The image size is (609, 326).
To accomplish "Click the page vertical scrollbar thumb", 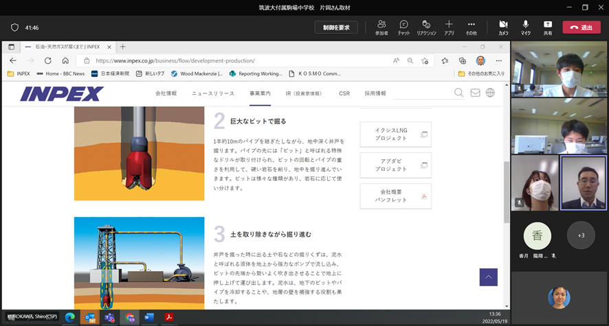I will click(x=506, y=192).
